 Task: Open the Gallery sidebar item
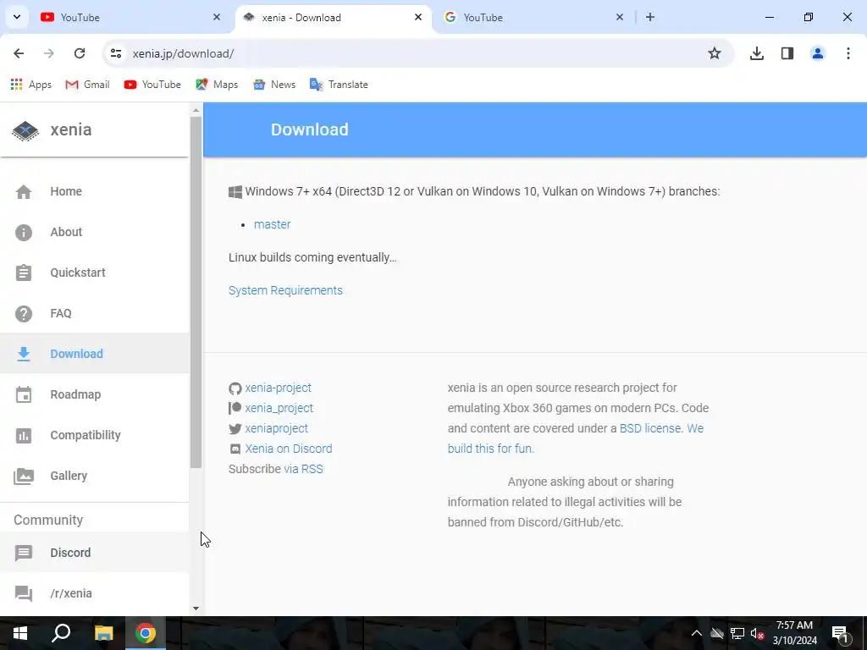tap(95, 476)
